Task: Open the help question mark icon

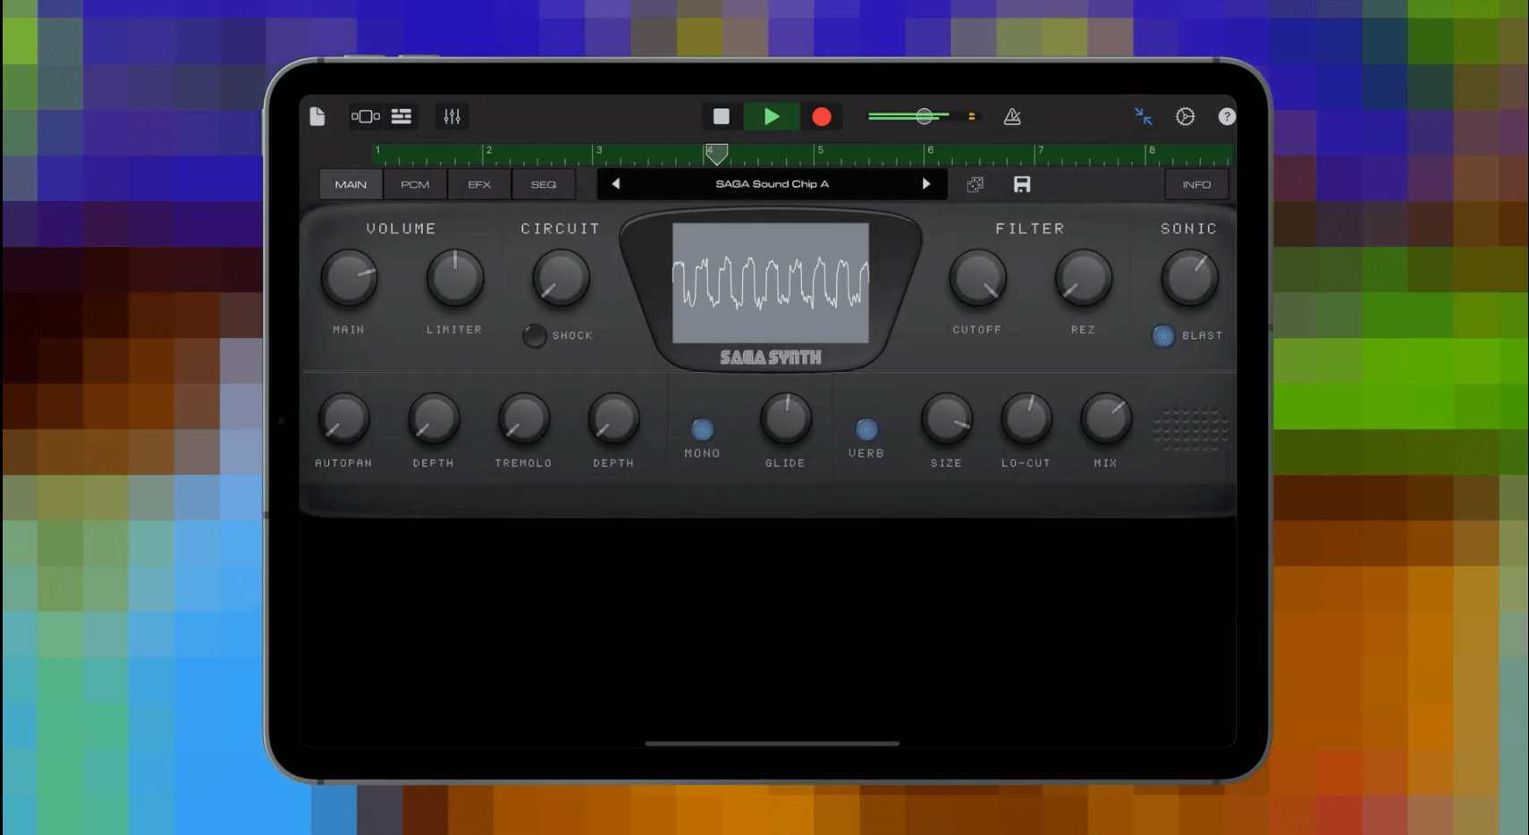Action: click(1227, 116)
